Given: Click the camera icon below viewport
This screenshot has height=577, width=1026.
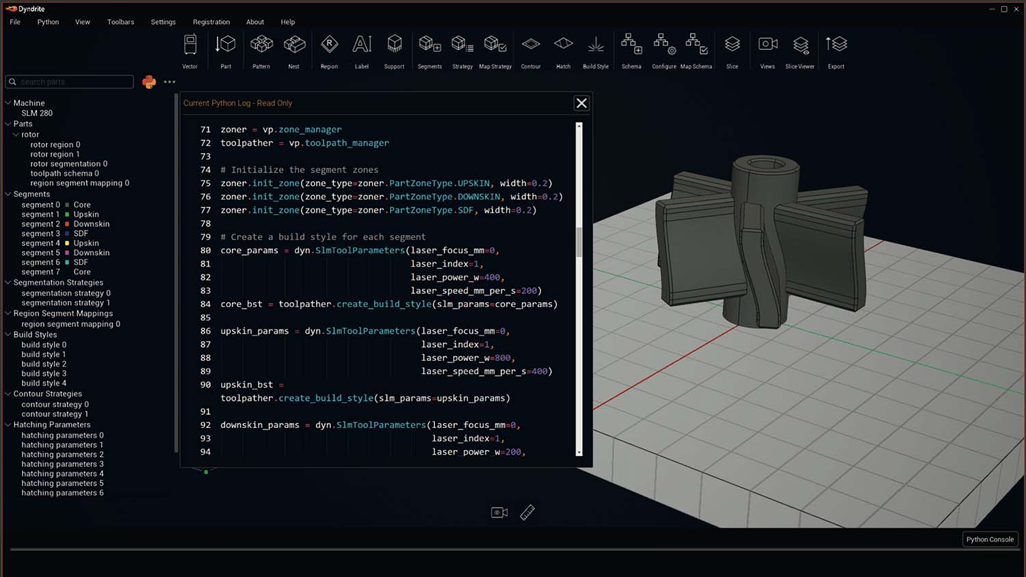Looking at the screenshot, I should click(499, 513).
